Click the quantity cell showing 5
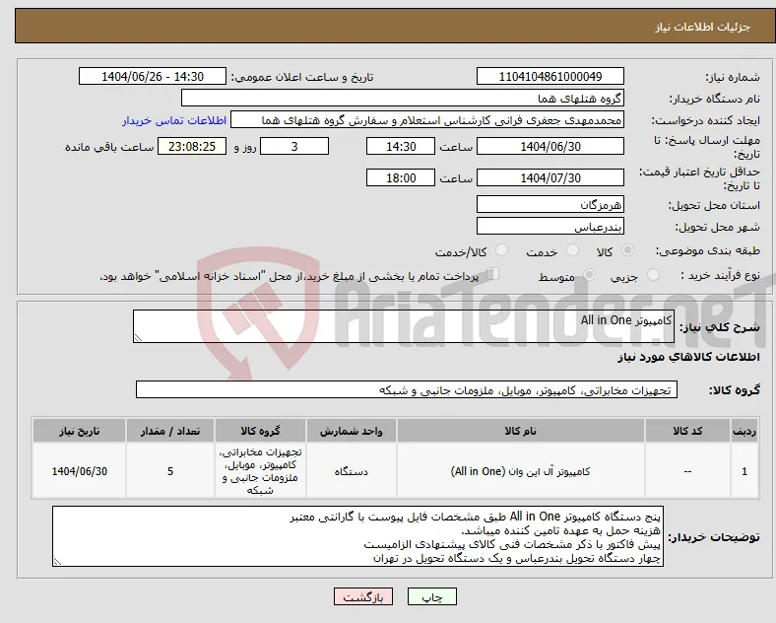Screen dimensions: 776x623 (x=170, y=471)
